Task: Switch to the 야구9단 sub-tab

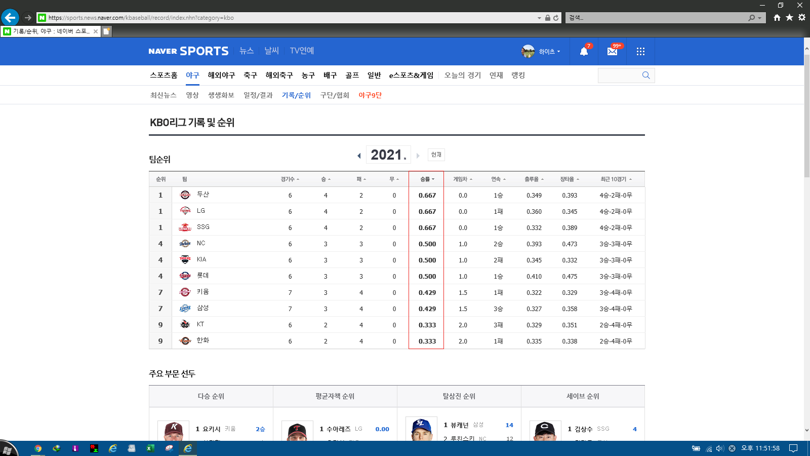Action: click(x=370, y=95)
